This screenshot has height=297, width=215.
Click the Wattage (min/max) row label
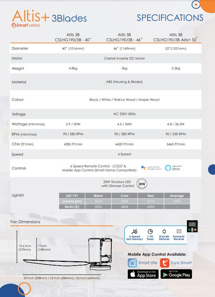coord(28,124)
